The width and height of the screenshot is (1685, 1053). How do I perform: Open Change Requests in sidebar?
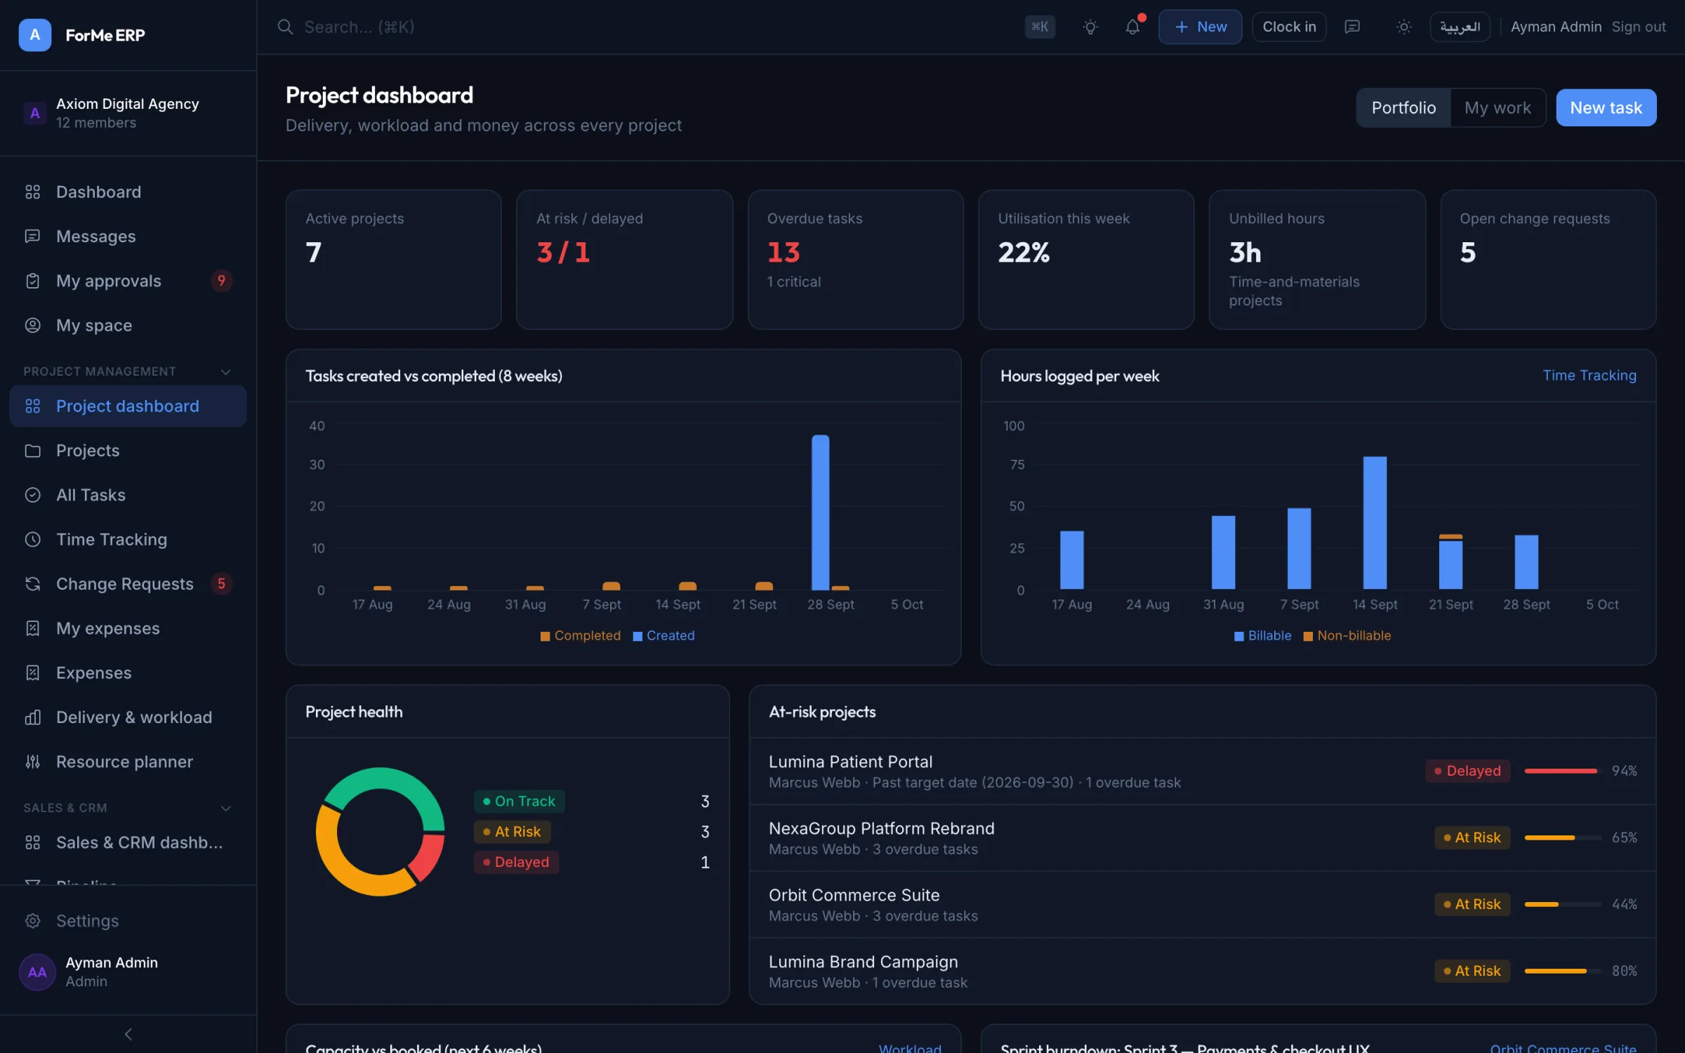pos(128,583)
